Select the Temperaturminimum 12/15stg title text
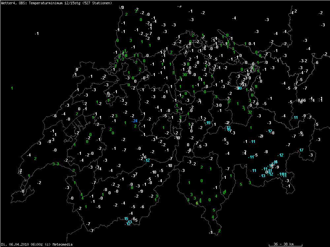Screen dimensions: 330x247 tap(55, 3)
